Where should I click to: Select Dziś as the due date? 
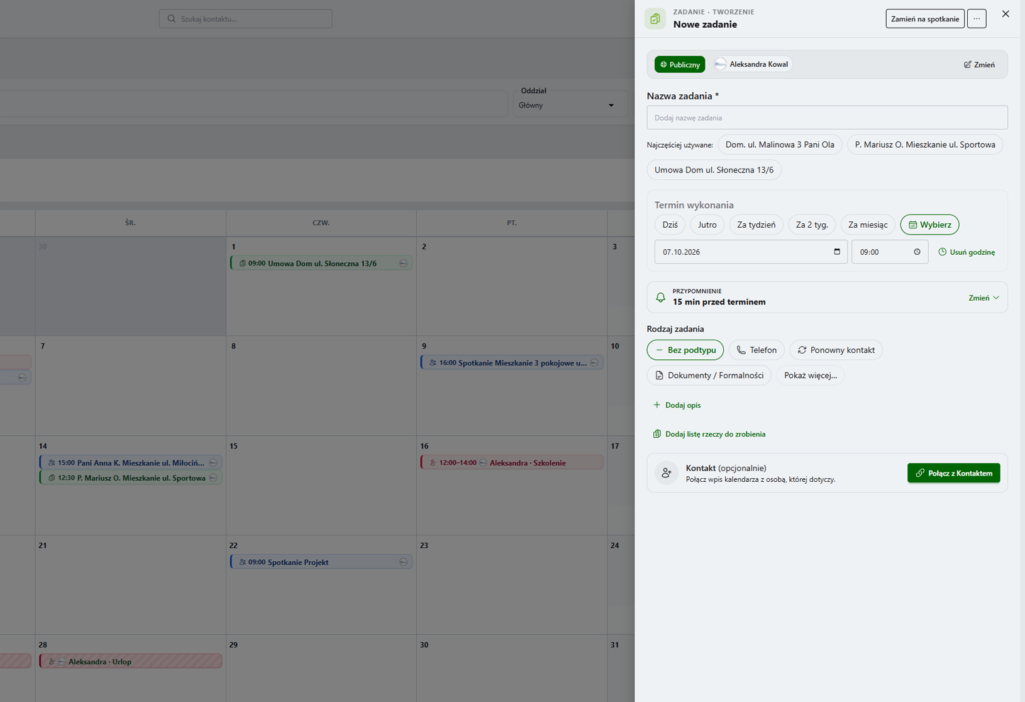point(670,225)
